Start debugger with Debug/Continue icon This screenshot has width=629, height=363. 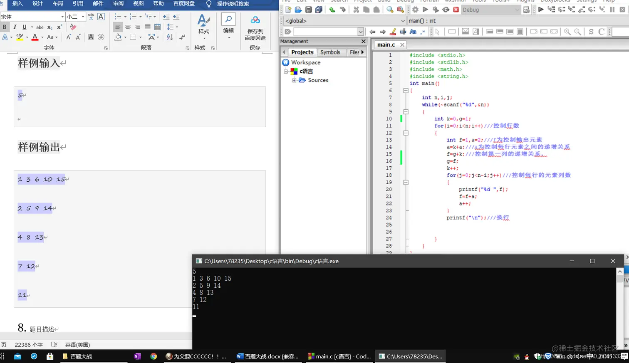point(541,10)
